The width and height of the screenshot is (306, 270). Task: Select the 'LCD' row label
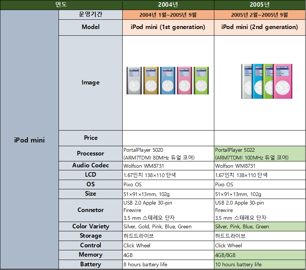[91, 175]
